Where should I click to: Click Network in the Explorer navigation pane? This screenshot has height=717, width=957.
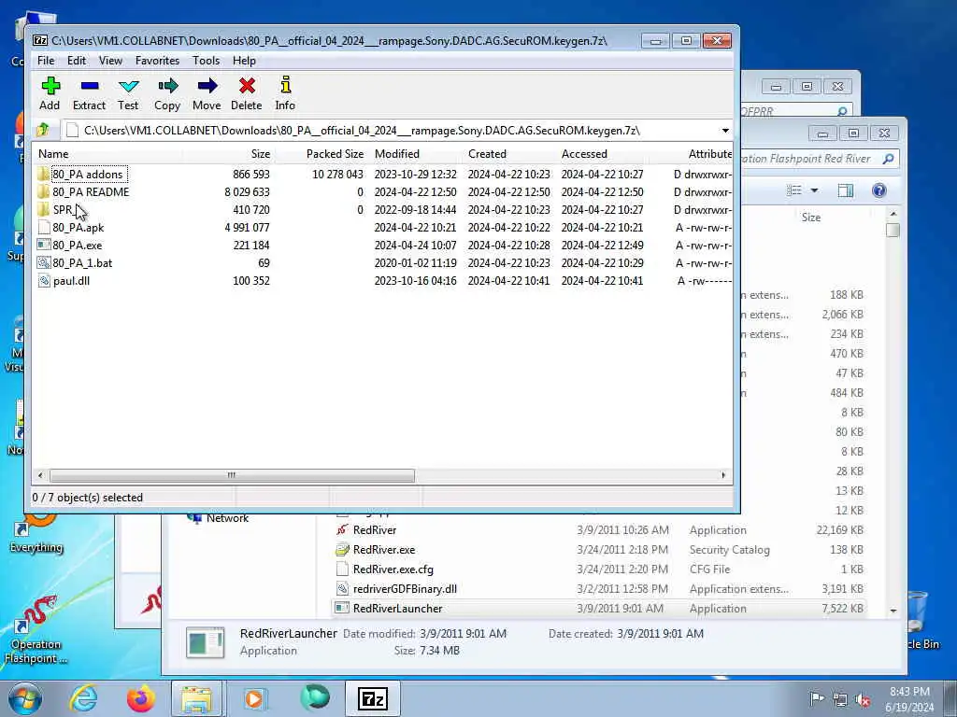click(x=227, y=518)
